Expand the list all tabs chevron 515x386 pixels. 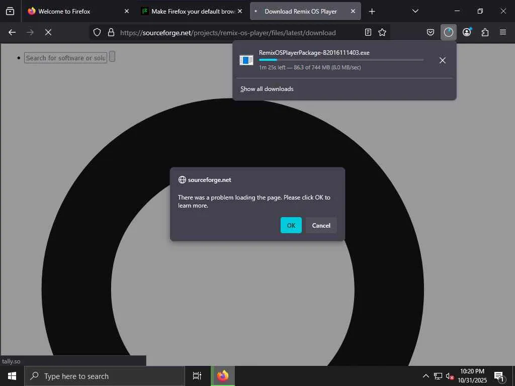[x=415, y=11]
